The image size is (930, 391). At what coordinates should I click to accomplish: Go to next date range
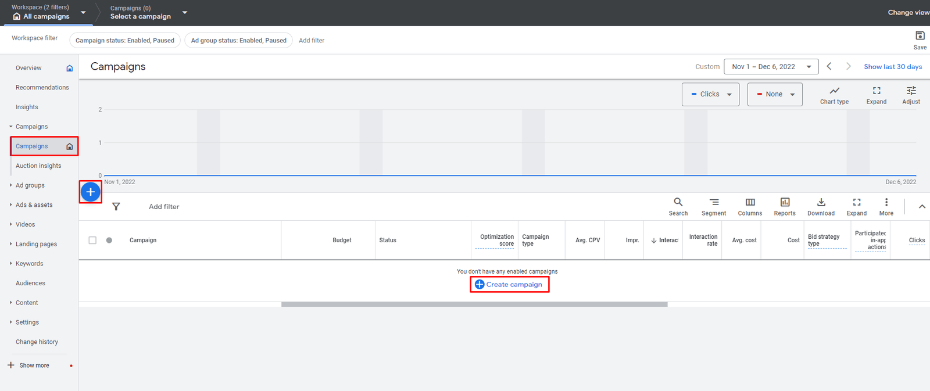(849, 66)
